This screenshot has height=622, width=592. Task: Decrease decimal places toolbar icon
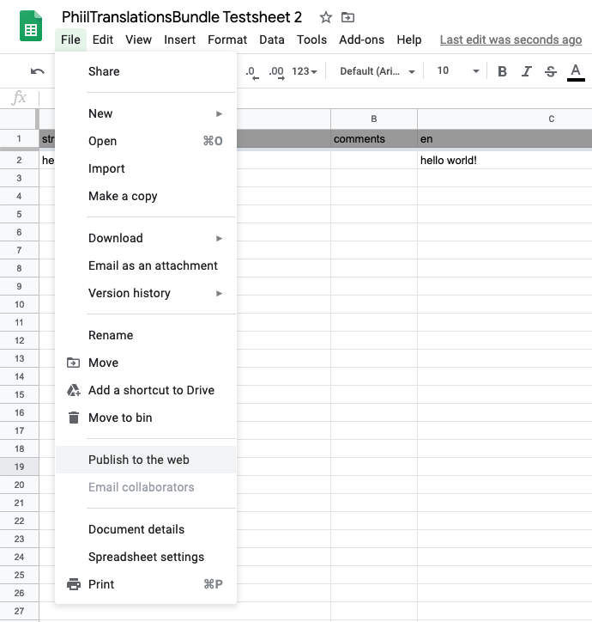(252, 72)
